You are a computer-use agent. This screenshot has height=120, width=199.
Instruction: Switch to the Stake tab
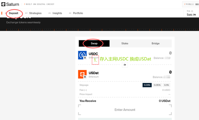click(x=125, y=44)
